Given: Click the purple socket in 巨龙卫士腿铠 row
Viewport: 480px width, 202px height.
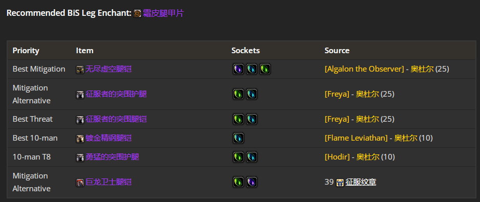Looking at the screenshot, I should pyautogui.click(x=252, y=182).
